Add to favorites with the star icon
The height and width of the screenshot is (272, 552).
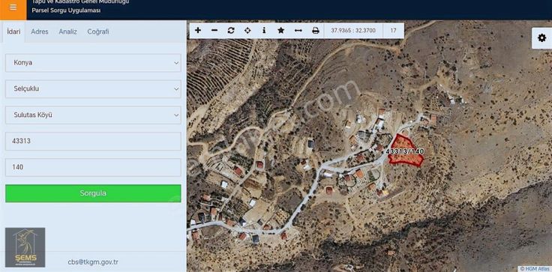(280, 31)
